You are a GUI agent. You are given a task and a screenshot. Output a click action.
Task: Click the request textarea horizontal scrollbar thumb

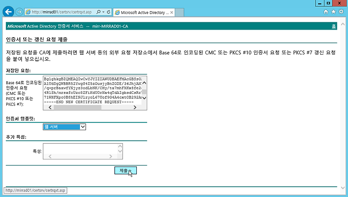(x=77, y=107)
